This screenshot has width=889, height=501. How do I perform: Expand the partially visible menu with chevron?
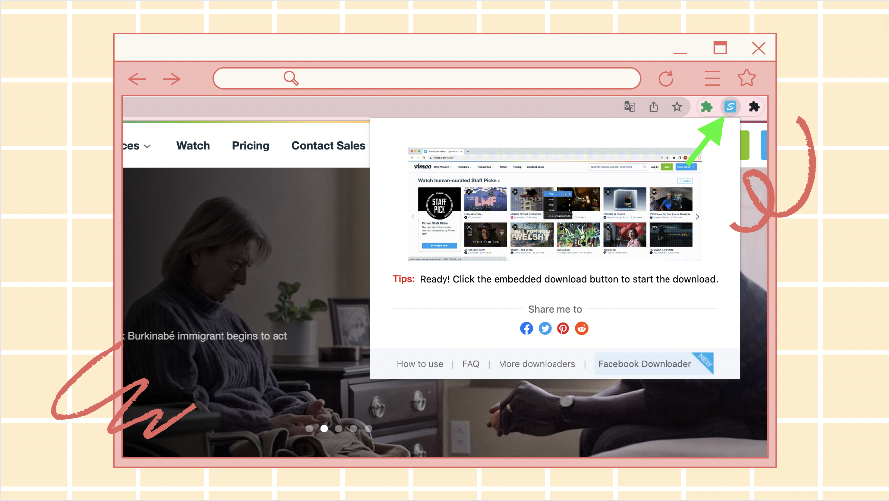pos(137,146)
